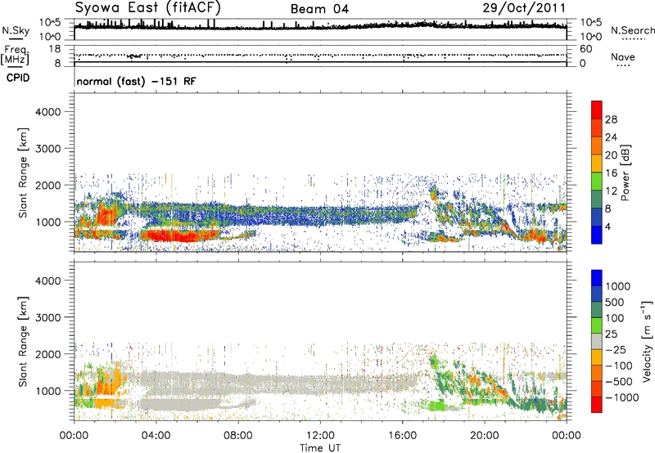Click power colorbar segment between 8 and 12

coord(597,200)
